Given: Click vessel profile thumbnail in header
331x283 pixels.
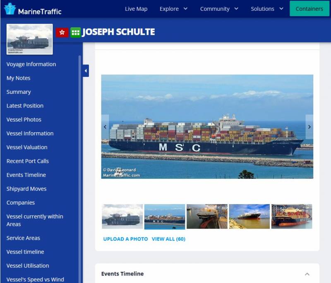Looking at the screenshot, I should click(29, 39).
